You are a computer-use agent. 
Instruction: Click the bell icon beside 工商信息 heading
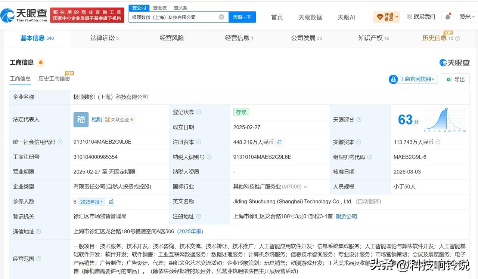[41, 62]
